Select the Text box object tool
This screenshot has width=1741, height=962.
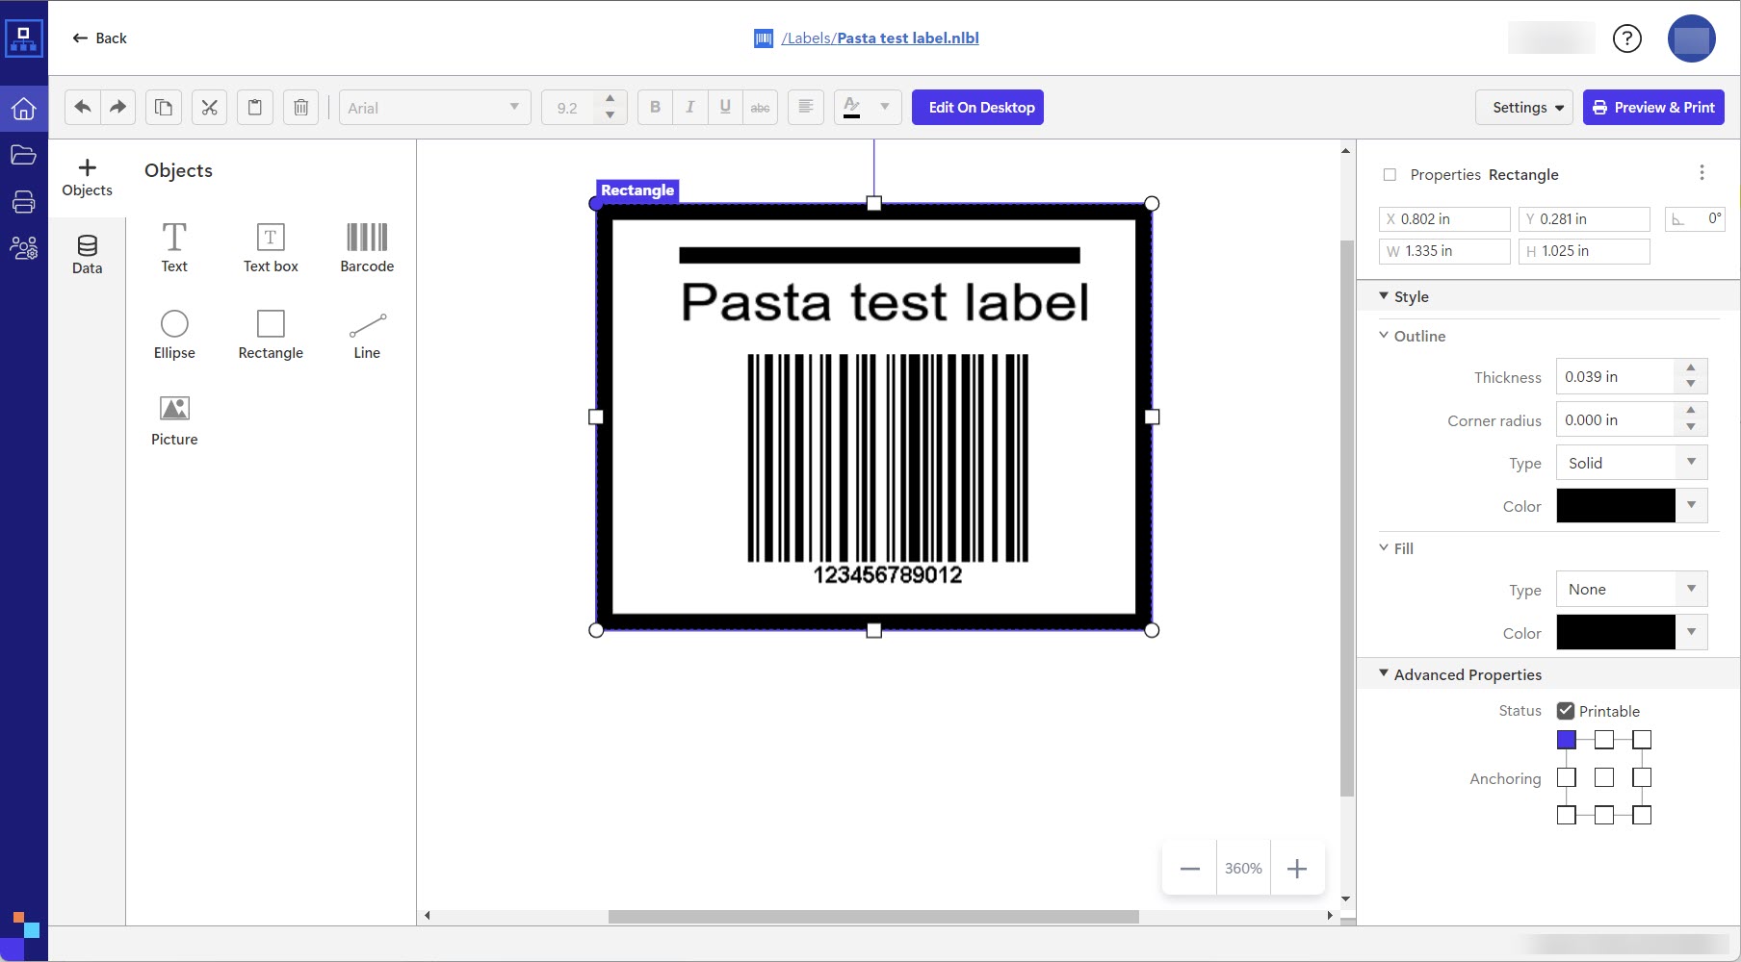271,247
